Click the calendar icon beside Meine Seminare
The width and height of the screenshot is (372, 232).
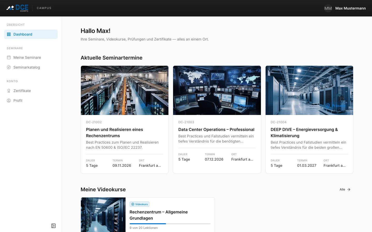[x=9, y=57]
